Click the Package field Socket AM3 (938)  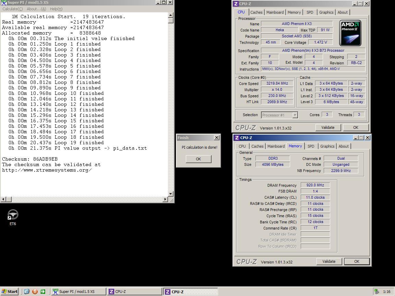click(297, 36)
